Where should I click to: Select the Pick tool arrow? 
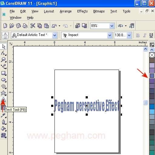pyautogui.click(x=4, y=47)
